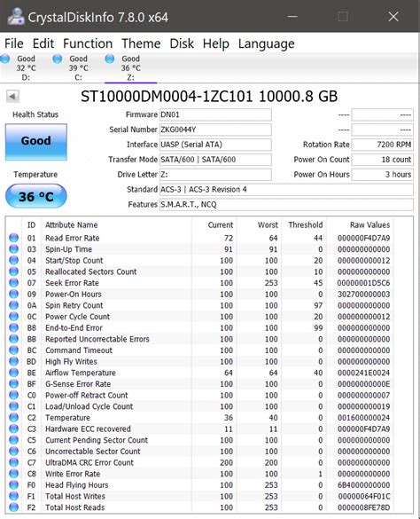Image resolution: width=420 pixels, height=519 pixels.
Task: Click the Transfer Mode field
Action: (215, 160)
